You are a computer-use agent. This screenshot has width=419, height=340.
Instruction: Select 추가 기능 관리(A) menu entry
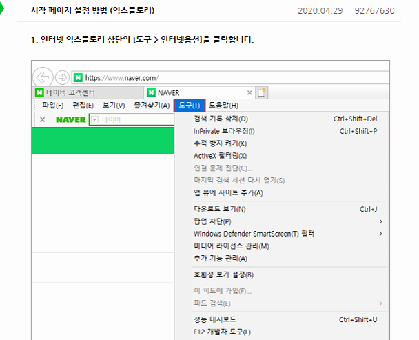click(x=281, y=259)
